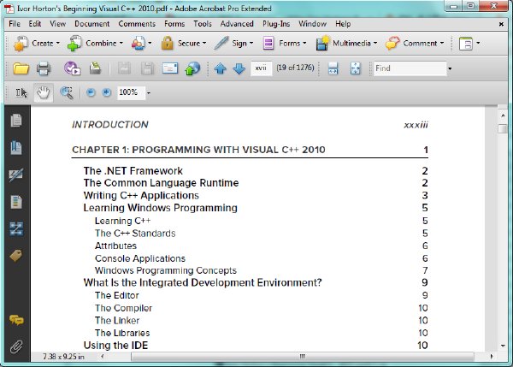Open the Tags panel in sidebar

point(16,256)
